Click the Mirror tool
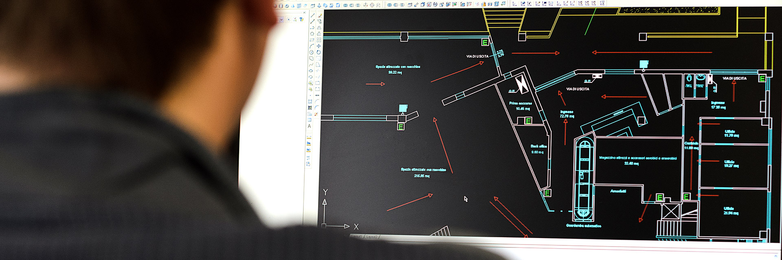The height and width of the screenshot is (260, 782). point(319,27)
